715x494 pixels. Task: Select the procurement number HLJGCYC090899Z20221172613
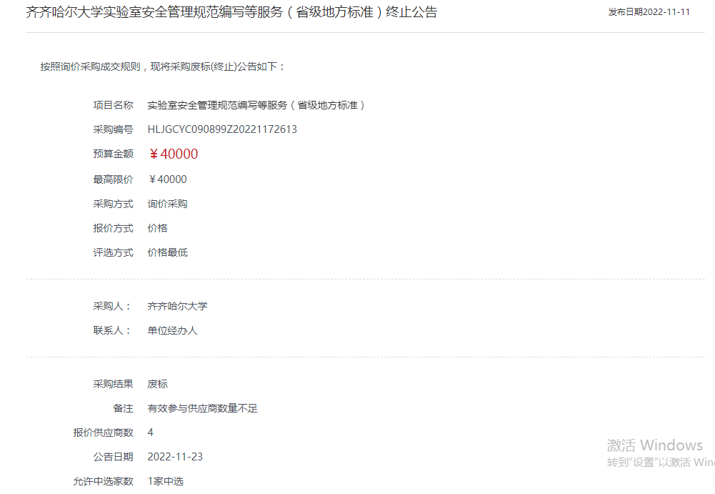pos(222,129)
